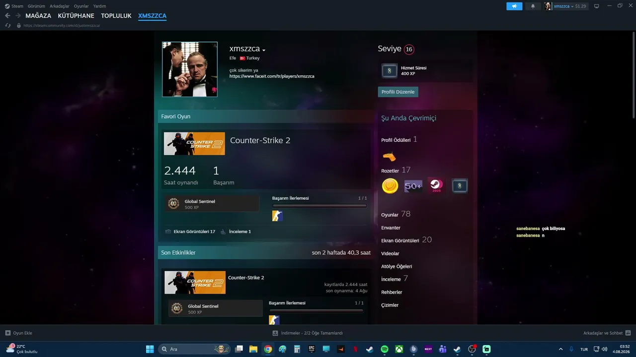This screenshot has height=357, width=636.
Task: Open the Rehberler link
Action: [392, 292]
